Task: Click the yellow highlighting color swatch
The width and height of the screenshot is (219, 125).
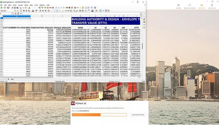Action: pyautogui.click(x=37, y=11)
